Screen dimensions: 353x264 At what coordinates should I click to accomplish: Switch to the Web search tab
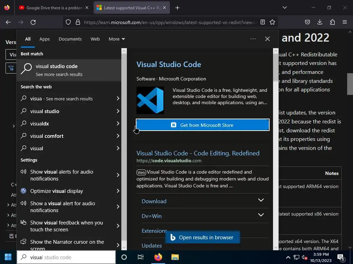tap(95, 39)
